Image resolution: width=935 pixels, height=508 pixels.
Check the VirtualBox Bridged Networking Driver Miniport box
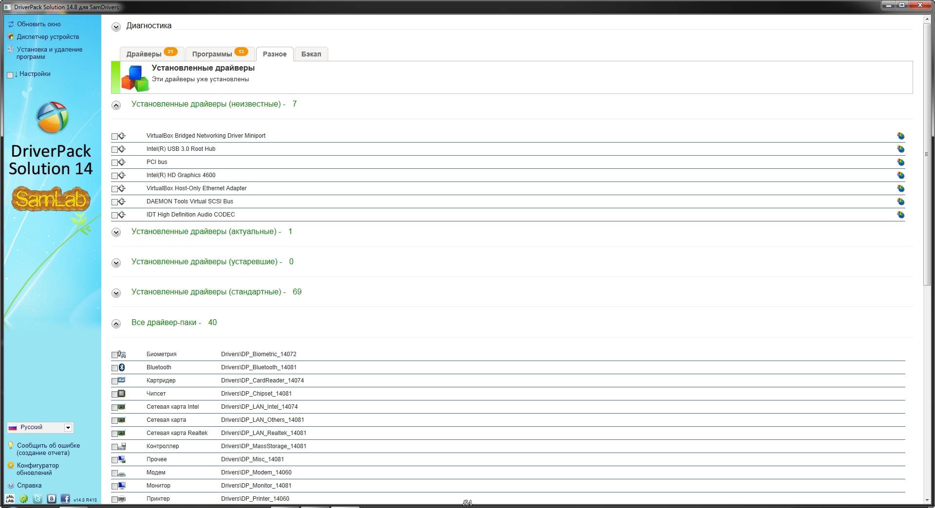(114, 137)
